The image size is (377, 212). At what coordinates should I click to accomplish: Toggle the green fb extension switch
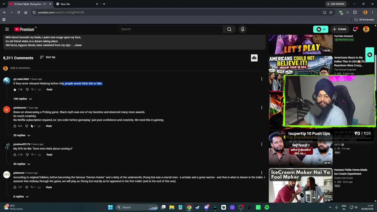click(320, 29)
